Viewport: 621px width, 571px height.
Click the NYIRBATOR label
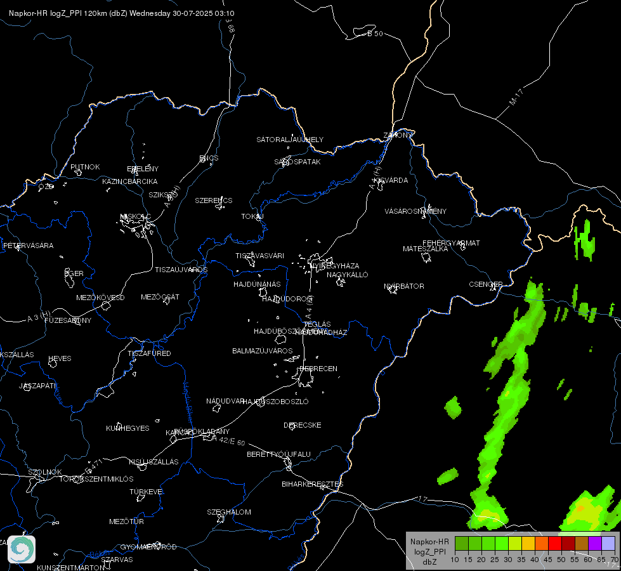(404, 286)
